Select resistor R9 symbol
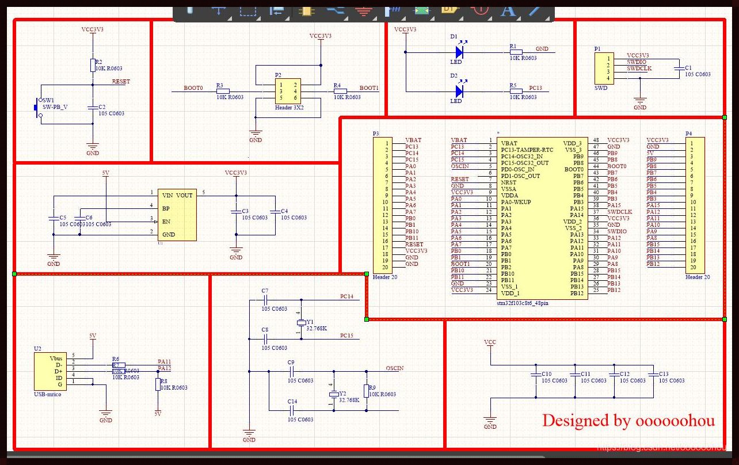Viewport: 739px width, 465px height. [366, 391]
